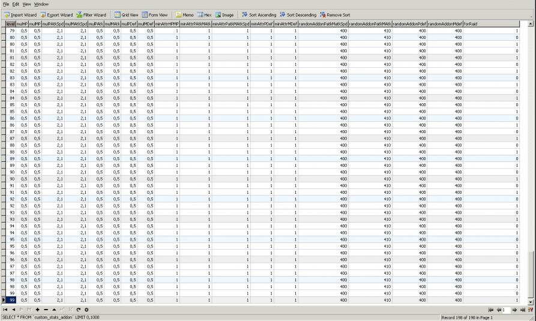Click the vertical scrollbar down arrow

tap(530, 301)
